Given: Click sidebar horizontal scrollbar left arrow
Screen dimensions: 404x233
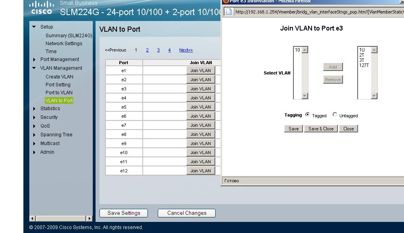Looking at the screenshot, I should tap(32, 219).
